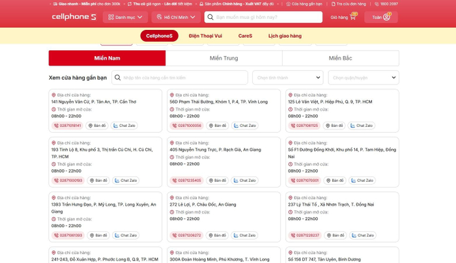This screenshot has height=263, width=456.
Task: Click address '241-243, Đỗ Xuân Hợp, P. Phước Long B'
Action: tap(105, 260)
